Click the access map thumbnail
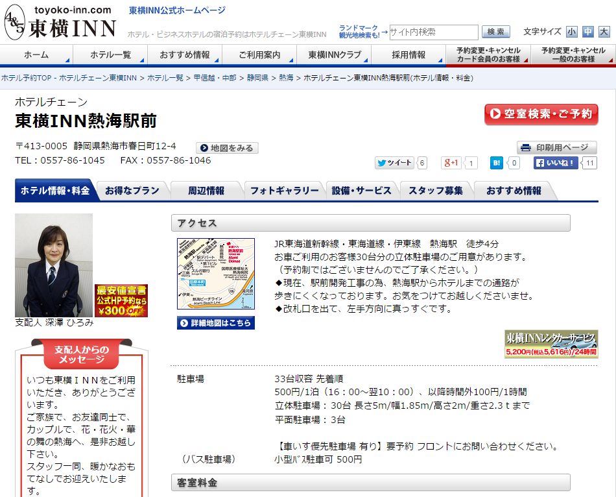The width and height of the screenshot is (616, 497). point(216,274)
